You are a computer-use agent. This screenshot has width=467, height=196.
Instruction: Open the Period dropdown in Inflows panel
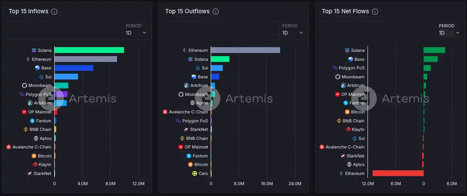click(136, 33)
